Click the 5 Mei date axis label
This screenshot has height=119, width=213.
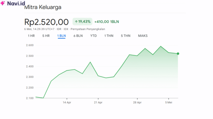coord(169,102)
